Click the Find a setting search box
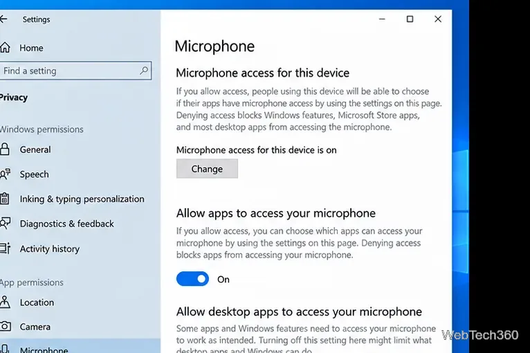Viewport: 530px width, 353px height. click(75, 71)
